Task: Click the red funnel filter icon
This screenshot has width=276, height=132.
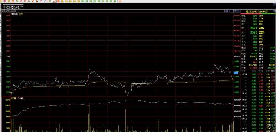Action: click(41, 1)
